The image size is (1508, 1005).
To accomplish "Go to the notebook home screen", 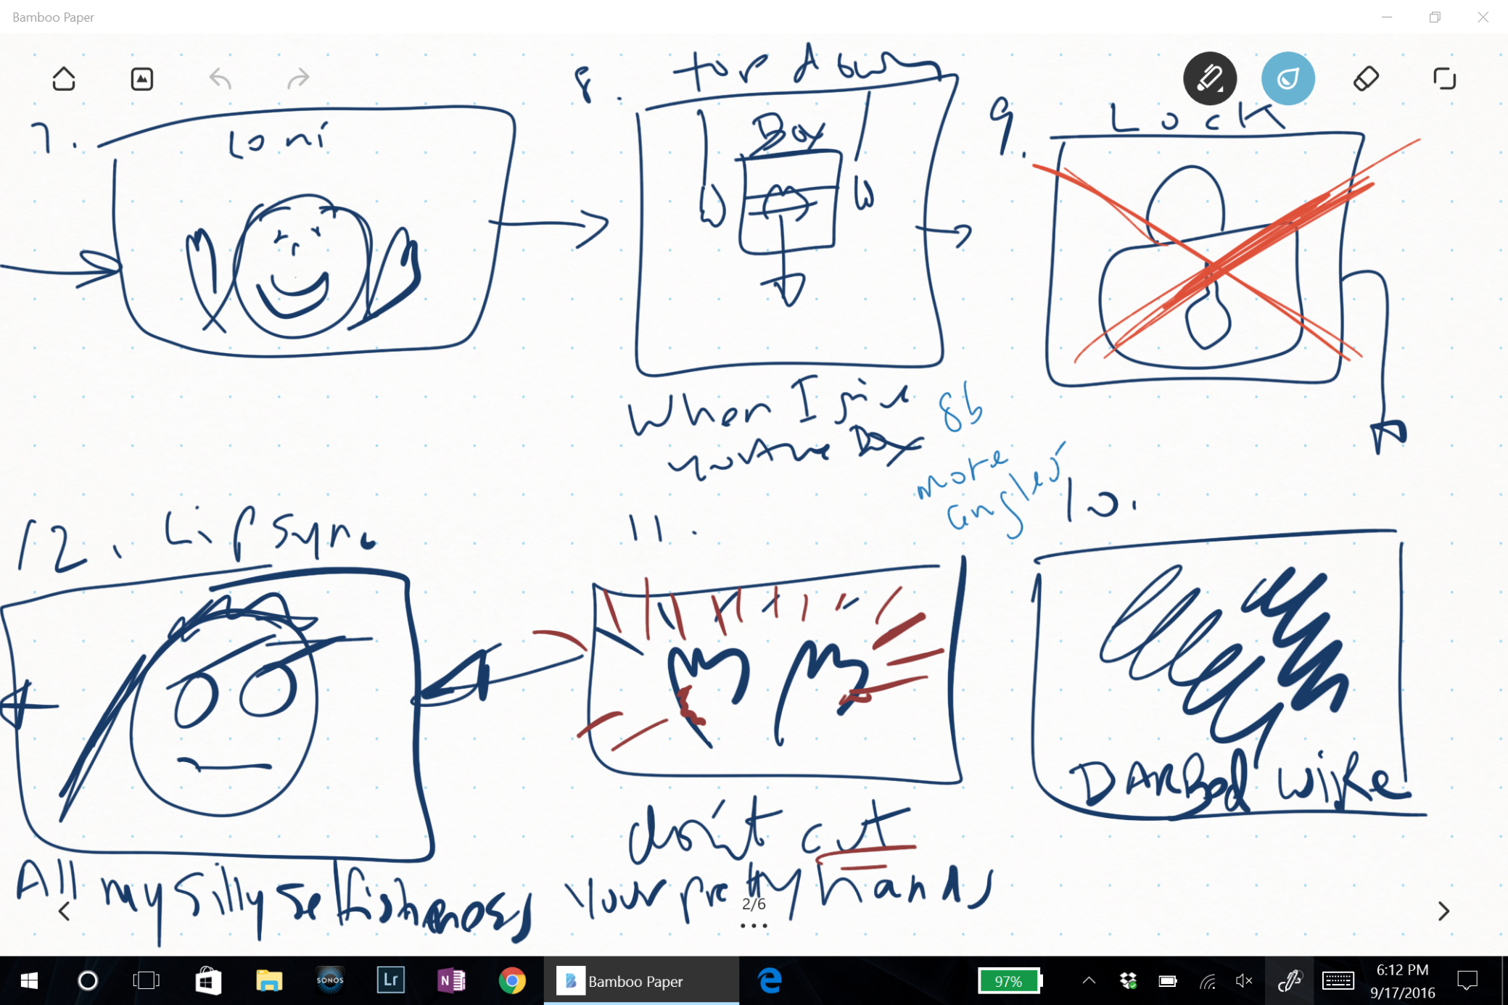I will point(64,78).
